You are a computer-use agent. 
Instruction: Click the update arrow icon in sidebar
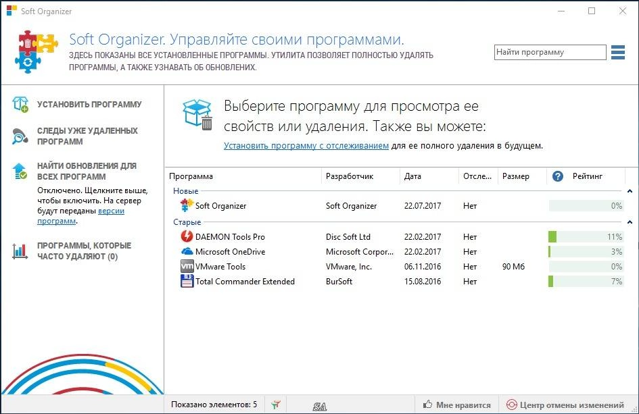pyautogui.click(x=20, y=171)
